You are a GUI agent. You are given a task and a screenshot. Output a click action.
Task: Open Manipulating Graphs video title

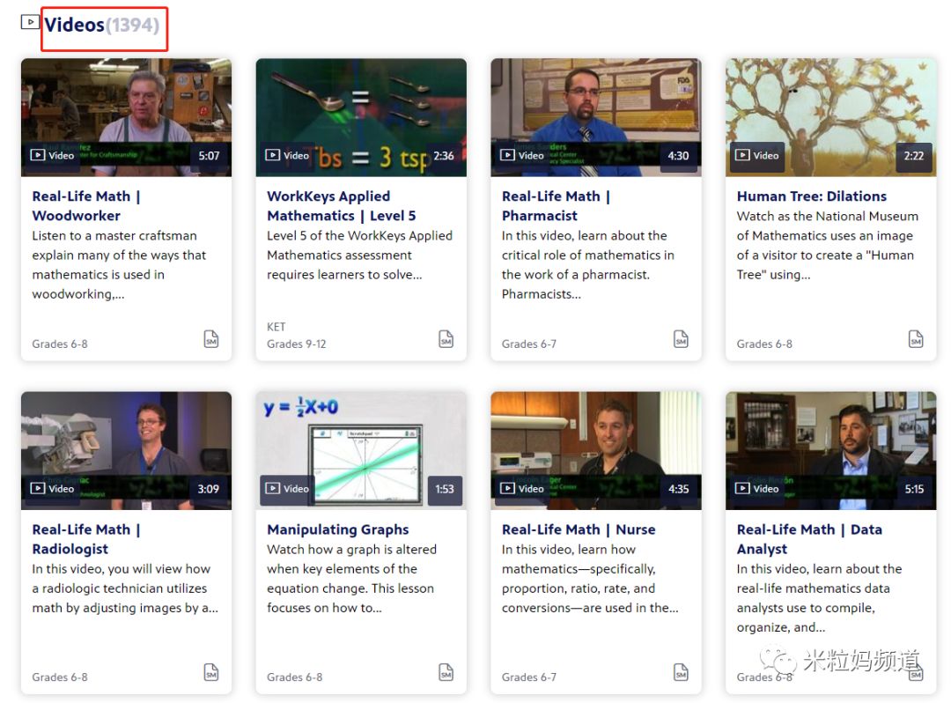(338, 529)
